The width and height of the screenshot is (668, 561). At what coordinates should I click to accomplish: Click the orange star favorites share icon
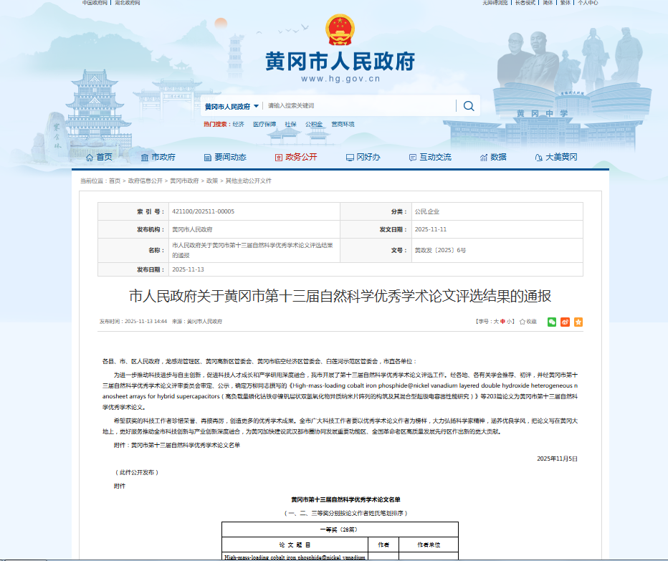tap(578, 322)
